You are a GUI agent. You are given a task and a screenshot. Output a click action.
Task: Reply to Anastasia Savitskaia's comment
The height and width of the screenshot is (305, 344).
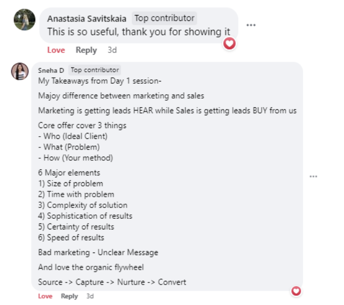[x=86, y=50]
